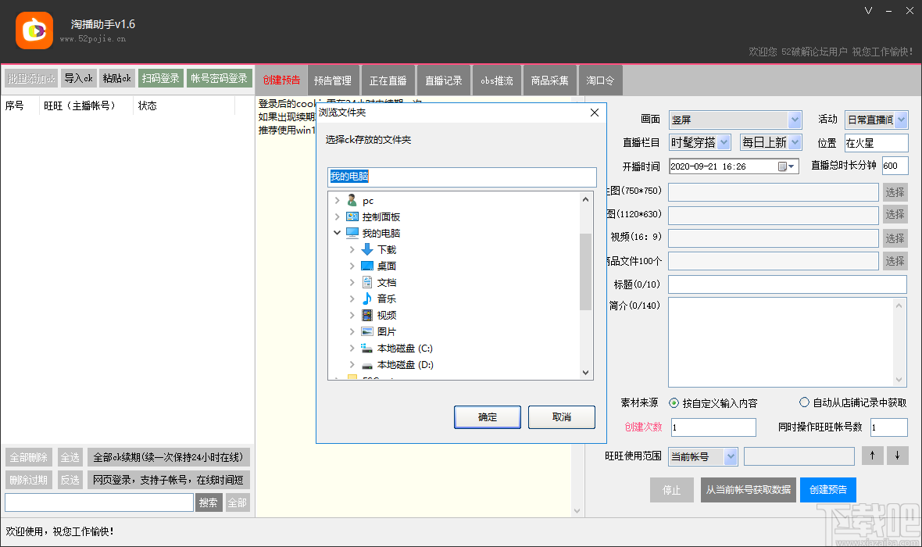Viewport: 922px width, 547px height.
Task: Expand the 控制面板 tree node
Action: point(337,216)
